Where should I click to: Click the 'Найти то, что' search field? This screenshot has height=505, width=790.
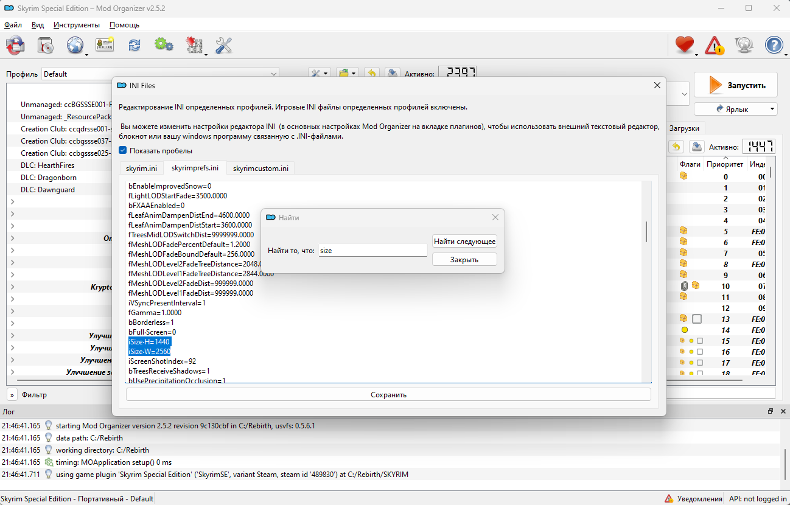click(372, 250)
